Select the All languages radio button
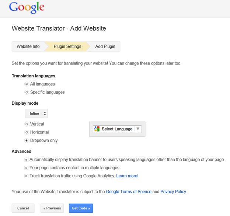This screenshot has height=216, width=230. (x=27, y=84)
